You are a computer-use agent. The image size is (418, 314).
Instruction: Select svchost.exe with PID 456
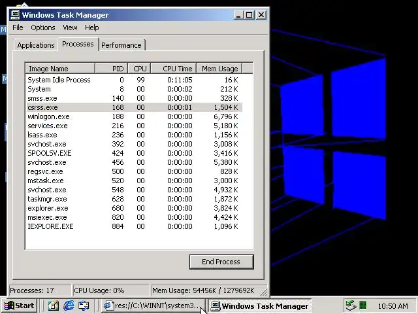click(x=134, y=162)
